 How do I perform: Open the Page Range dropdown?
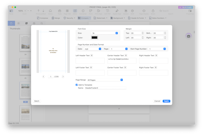pos(122,80)
